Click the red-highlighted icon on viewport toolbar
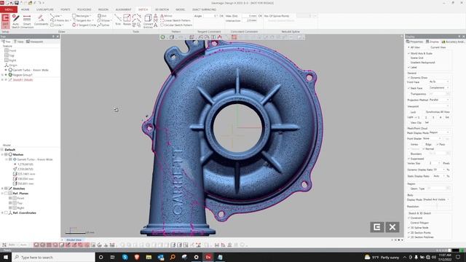 [x=234, y=37]
